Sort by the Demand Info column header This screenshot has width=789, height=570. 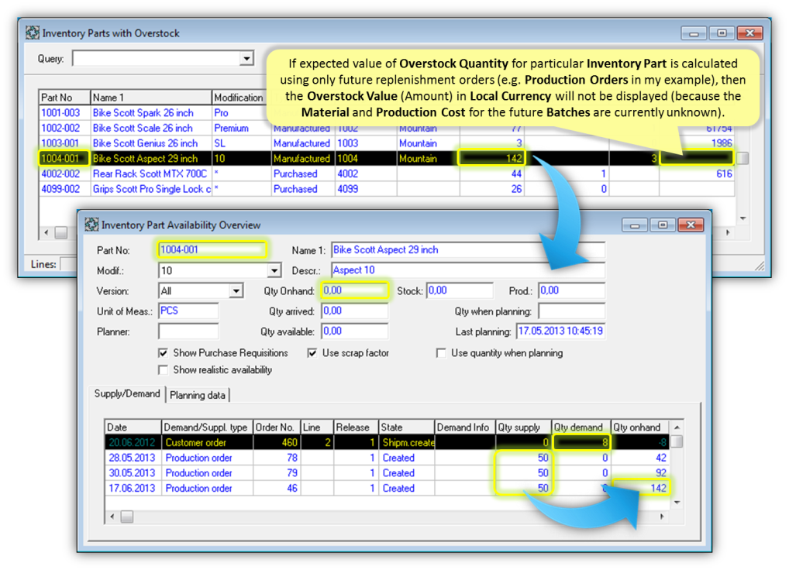click(465, 428)
